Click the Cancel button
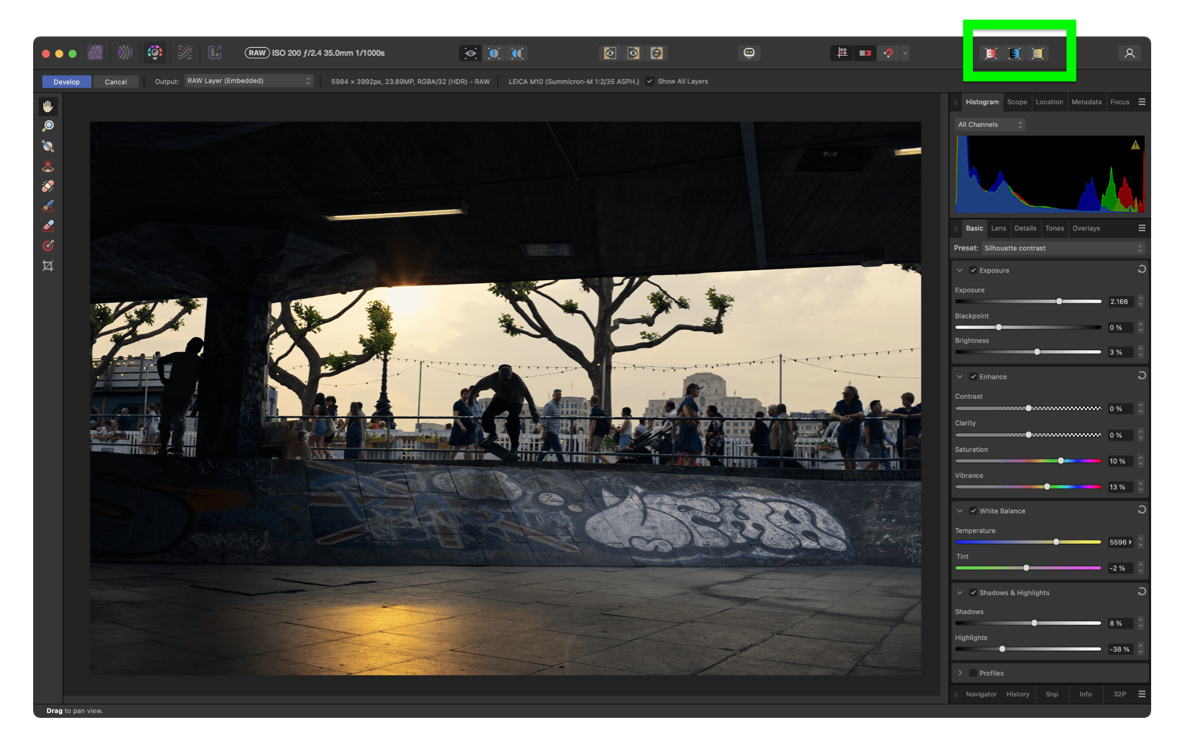This screenshot has height=738, width=1183. click(116, 82)
